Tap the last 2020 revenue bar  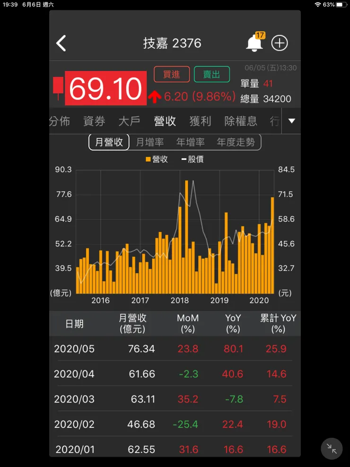272,245
